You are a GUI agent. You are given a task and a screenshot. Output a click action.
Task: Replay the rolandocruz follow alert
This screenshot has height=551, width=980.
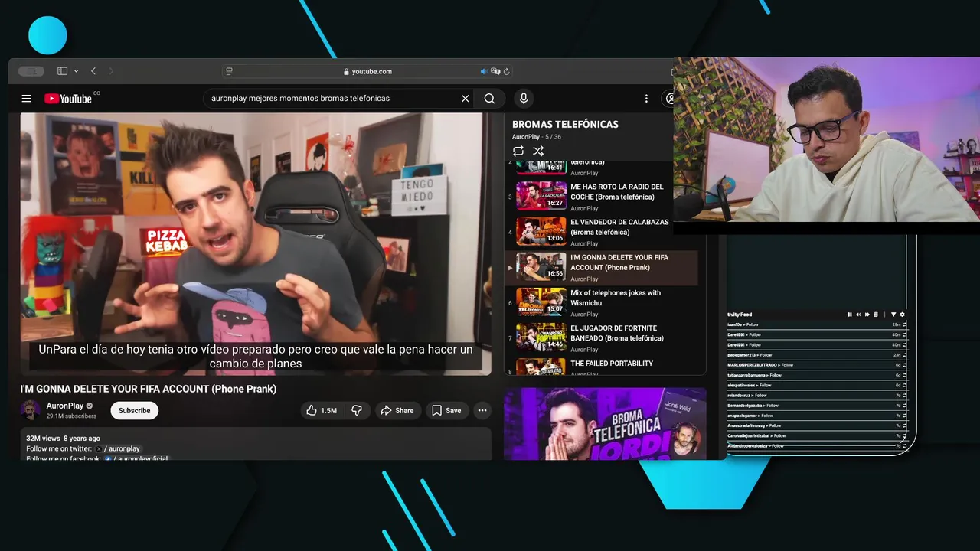(905, 395)
